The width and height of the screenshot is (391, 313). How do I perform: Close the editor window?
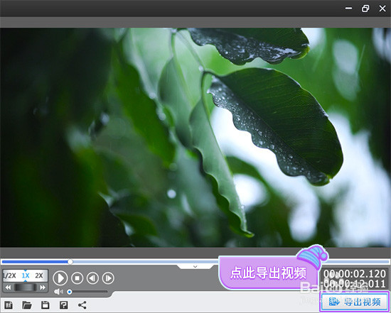click(382, 9)
